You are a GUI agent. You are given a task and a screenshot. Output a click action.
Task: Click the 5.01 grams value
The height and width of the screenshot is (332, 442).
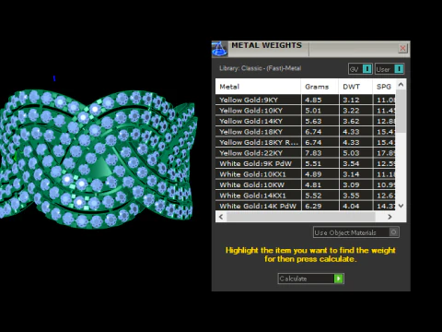(x=313, y=111)
